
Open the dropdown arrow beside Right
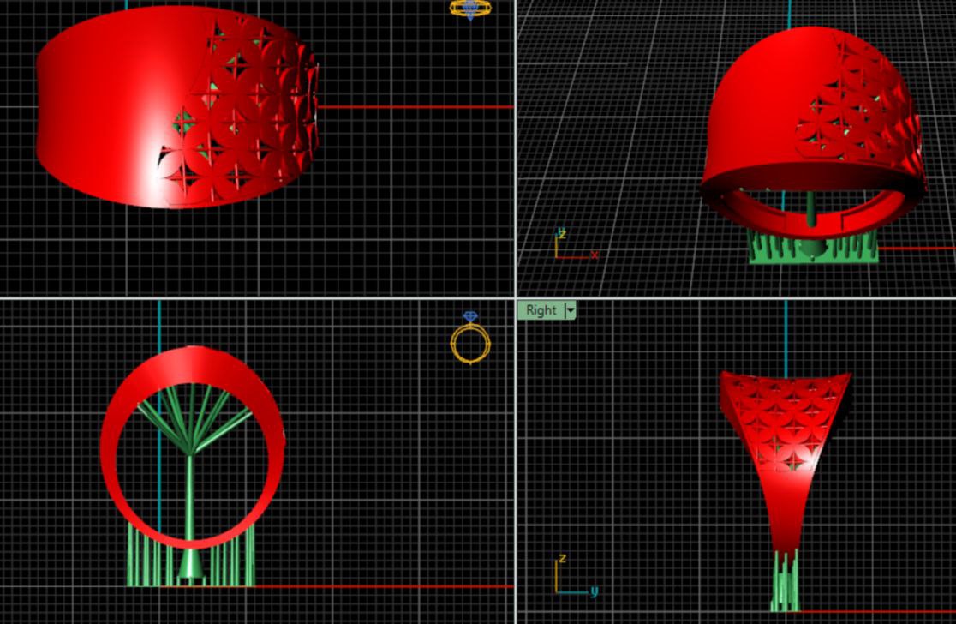[570, 310]
